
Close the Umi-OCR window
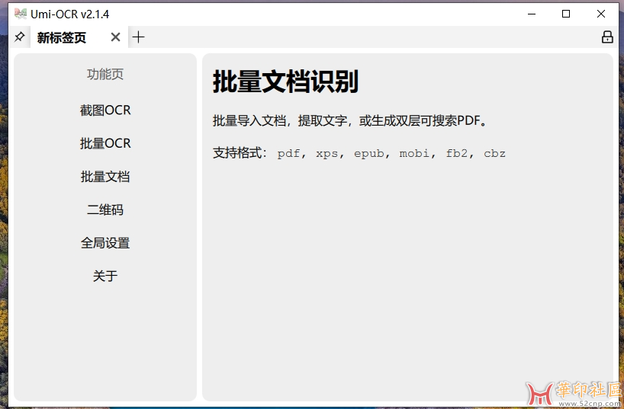click(601, 14)
